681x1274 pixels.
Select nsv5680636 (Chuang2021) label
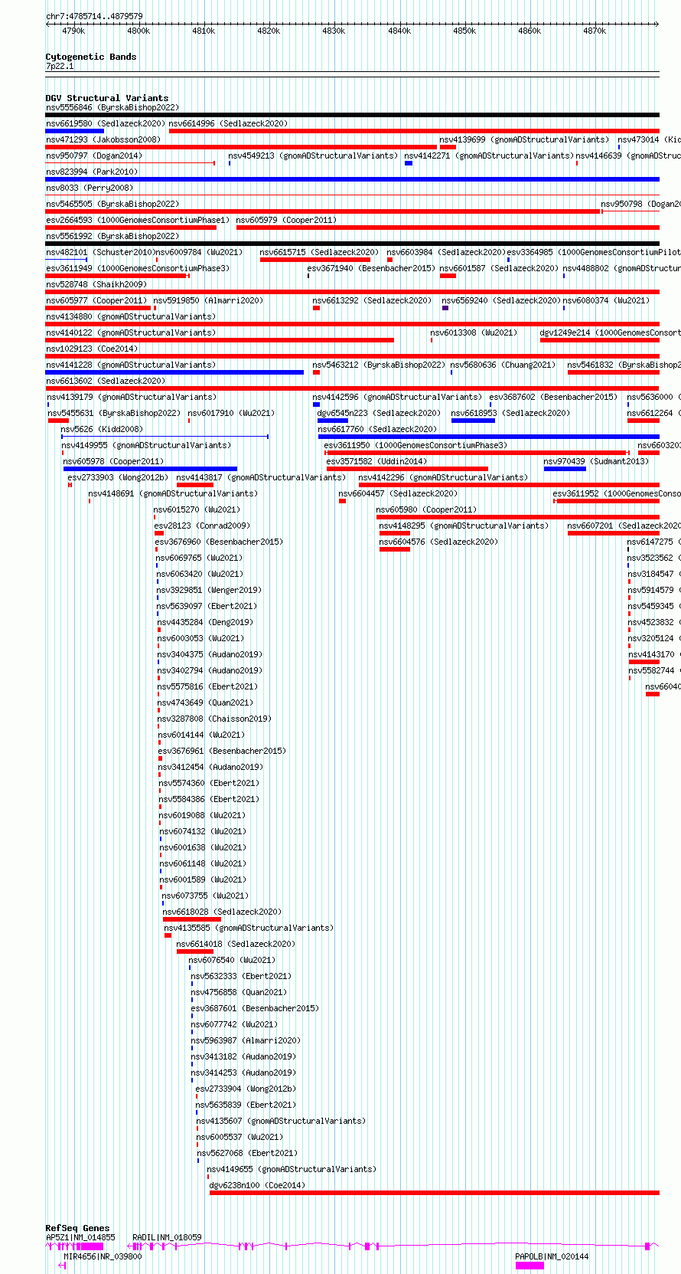coord(503,365)
